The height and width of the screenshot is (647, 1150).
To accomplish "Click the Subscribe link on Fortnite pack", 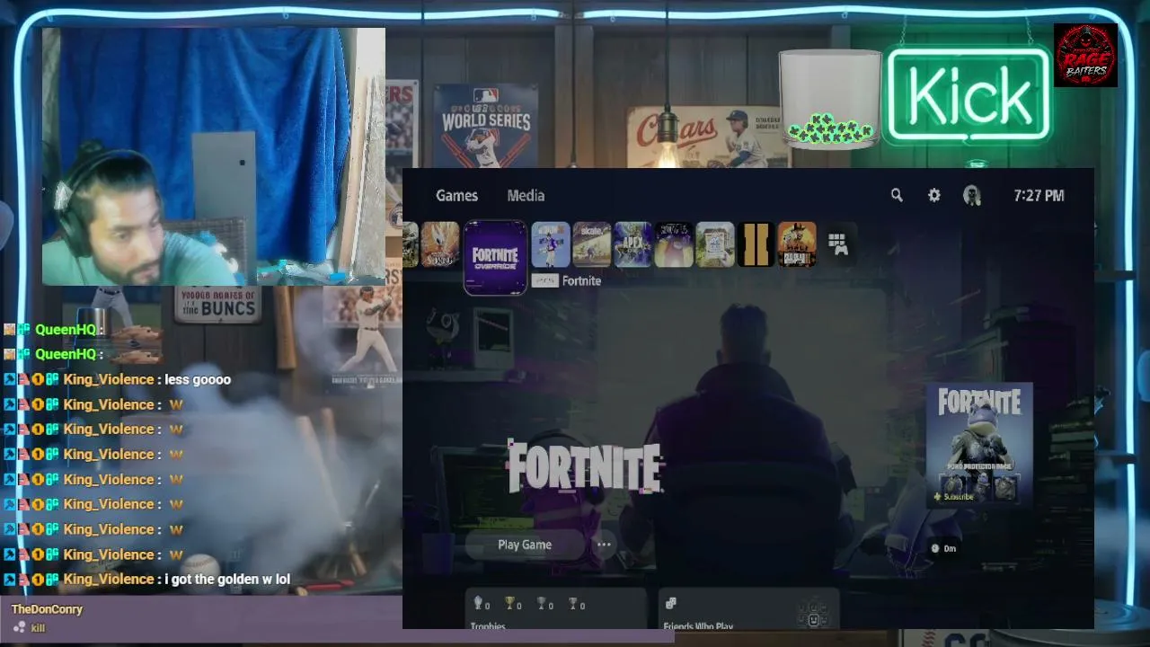I will (954, 497).
